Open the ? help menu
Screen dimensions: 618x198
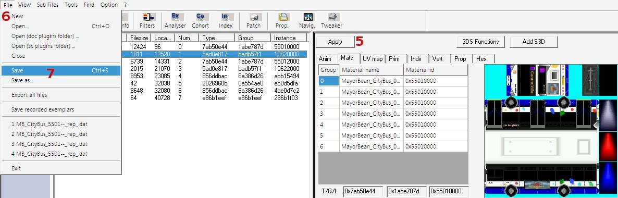coord(126,5)
